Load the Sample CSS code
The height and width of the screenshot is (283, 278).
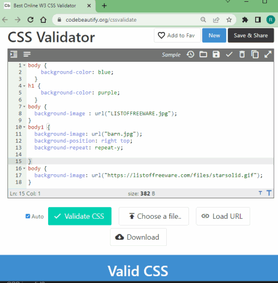coord(171,55)
